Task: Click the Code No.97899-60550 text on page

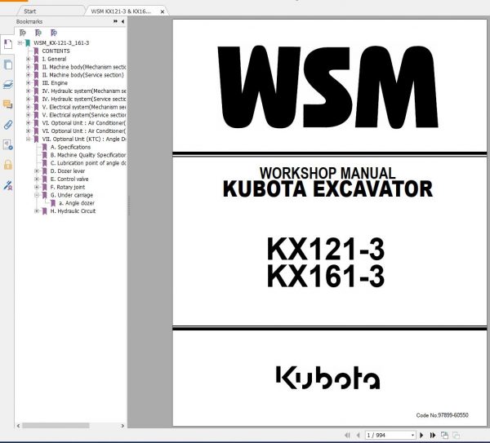Action: pos(442,415)
